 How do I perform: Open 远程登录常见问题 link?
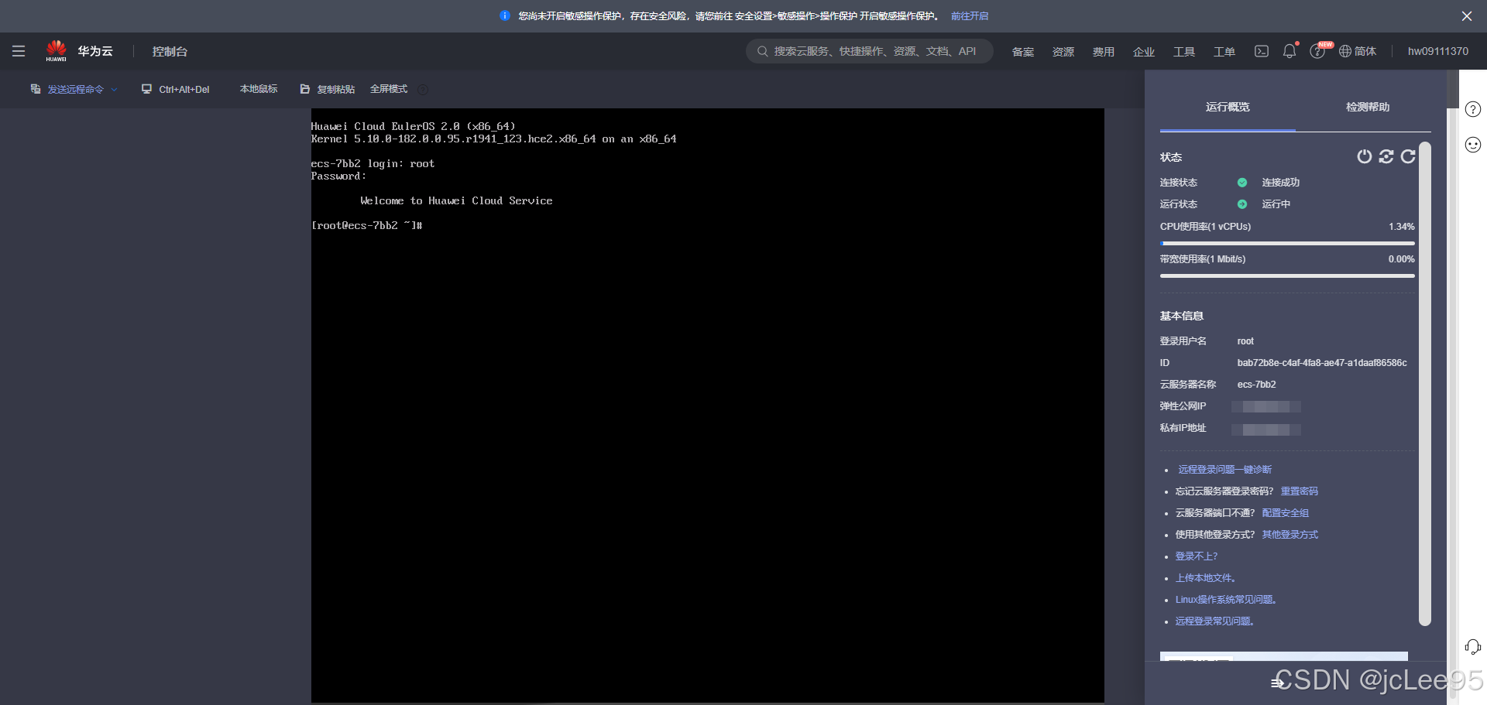(x=1214, y=621)
